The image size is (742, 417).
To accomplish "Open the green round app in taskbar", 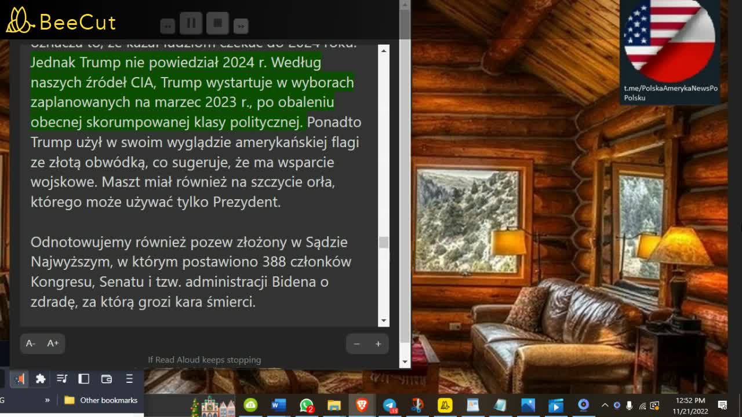I will click(x=250, y=405).
